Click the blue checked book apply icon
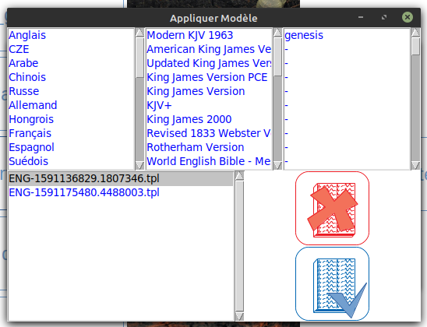 (x=332, y=283)
